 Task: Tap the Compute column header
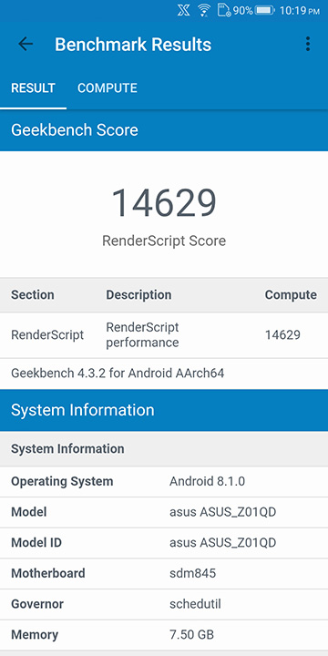291,294
